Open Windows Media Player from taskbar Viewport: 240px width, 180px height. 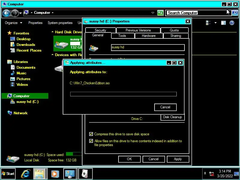point(55,174)
